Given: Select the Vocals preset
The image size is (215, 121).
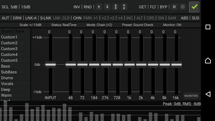Looking at the screenshot, I should (x=7, y=84).
